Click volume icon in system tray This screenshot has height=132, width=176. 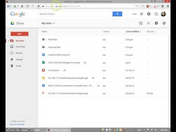click(x=156, y=130)
